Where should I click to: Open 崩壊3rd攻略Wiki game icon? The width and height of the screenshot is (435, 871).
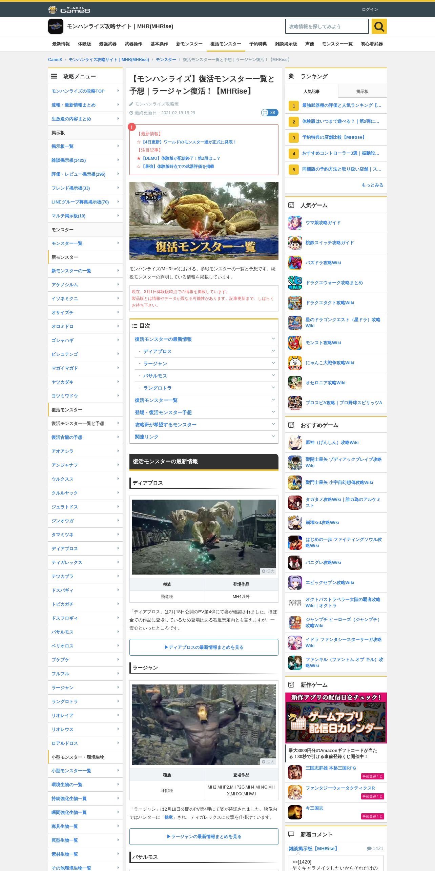(295, 523)
